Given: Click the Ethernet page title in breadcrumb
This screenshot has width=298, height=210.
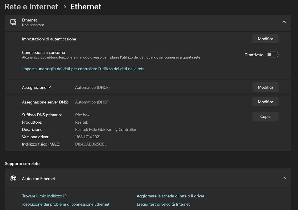Looking at the screenshot, I should point(86,7).
